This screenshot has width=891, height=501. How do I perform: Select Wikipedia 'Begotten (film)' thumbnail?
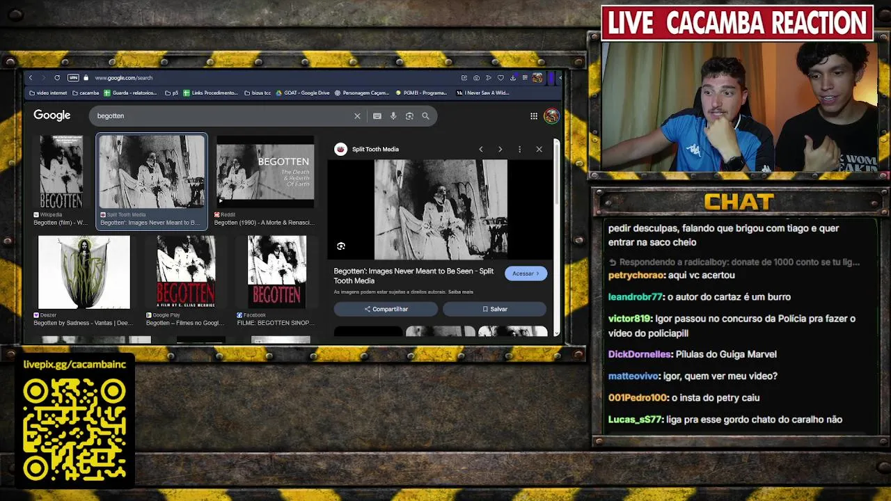pyautogui.click(x=61, y=173)
